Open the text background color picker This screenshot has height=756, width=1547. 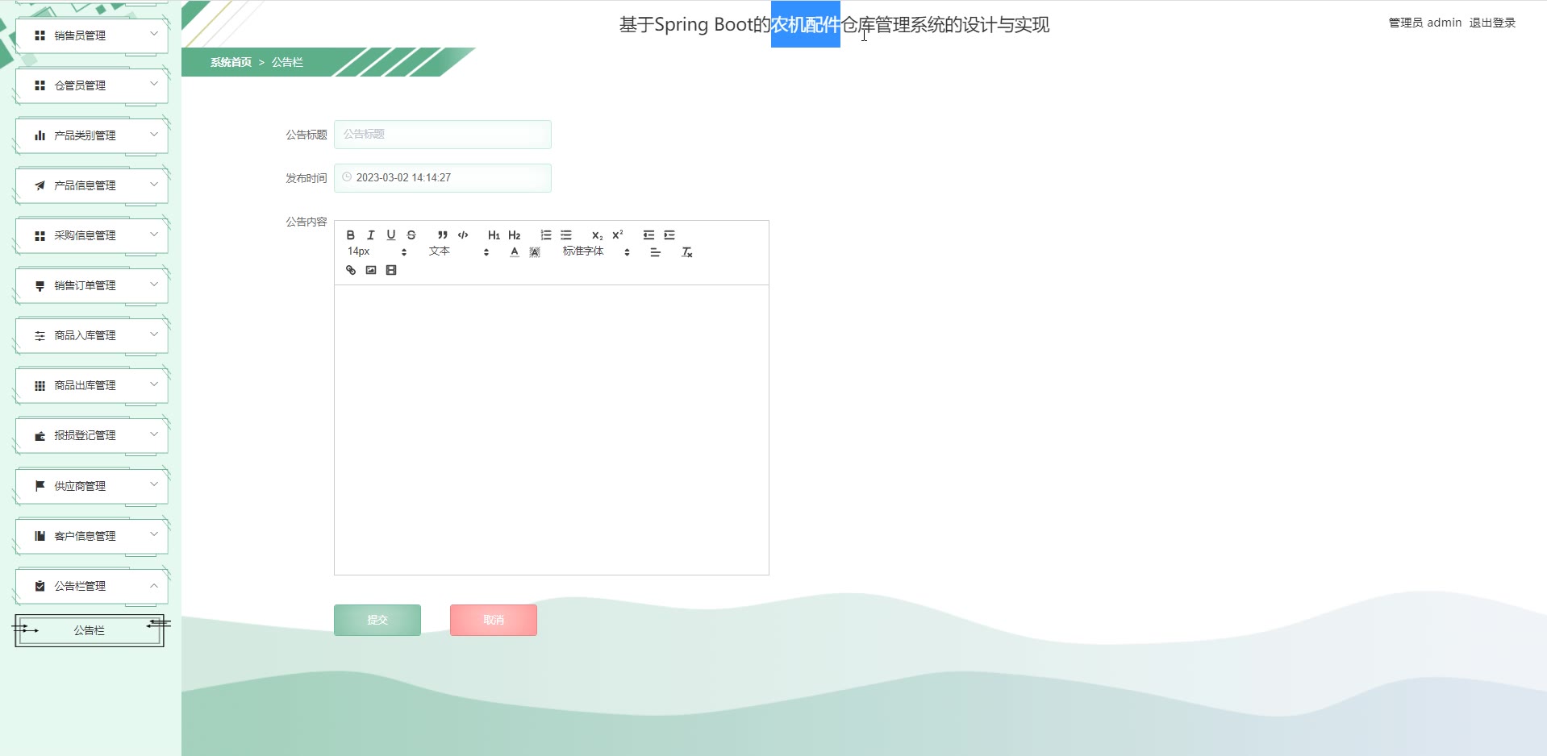535,252
